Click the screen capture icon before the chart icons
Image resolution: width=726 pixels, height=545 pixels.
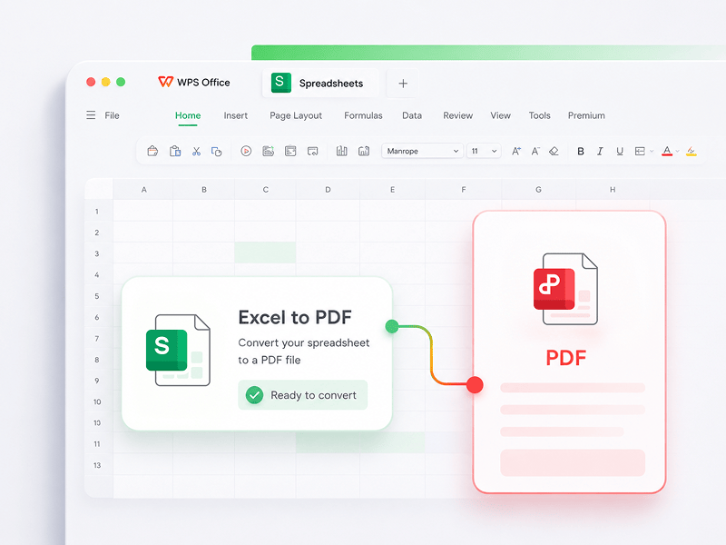tap(312, 151)
